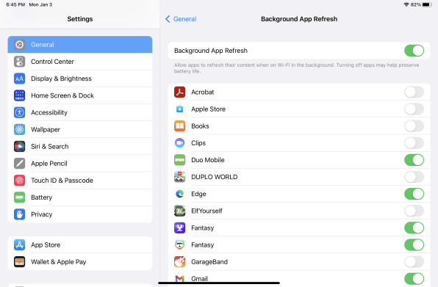
Task: Tap the ElfYourself app icon
Action: click(x=179, y=211)
